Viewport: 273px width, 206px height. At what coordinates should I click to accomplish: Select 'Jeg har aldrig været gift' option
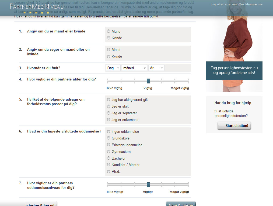pos(108,100)
